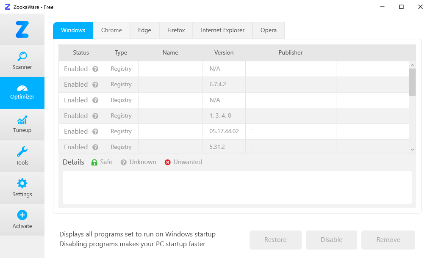This screenshot has height=258, width=430.
Task: Click the Registry cell in the 1, 3, 4, 0 row
Action: click(121, 116)
